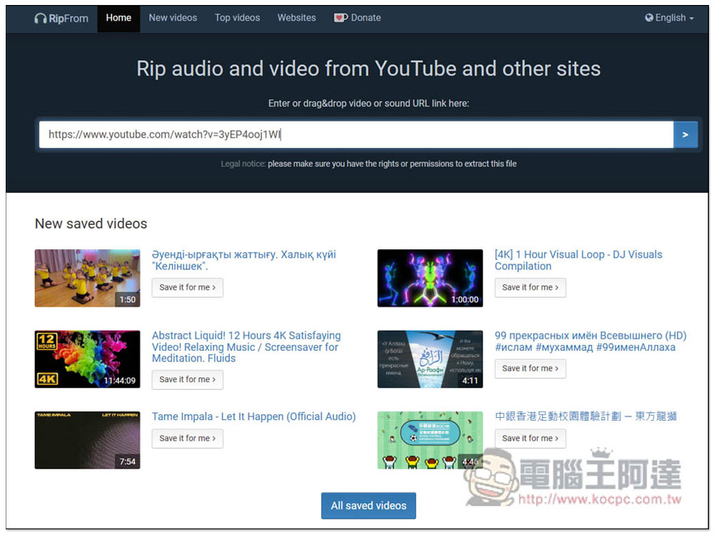Click the yellow-shirt children dance thumbnail
Viewport: 714px width, 535px height.
[x=87, y=278]
